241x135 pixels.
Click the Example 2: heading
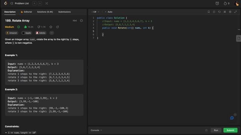[x=11, y=89]
